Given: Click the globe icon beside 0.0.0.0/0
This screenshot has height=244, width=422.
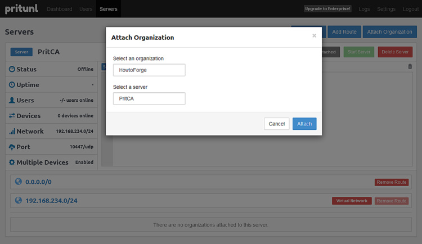Looking at the screenshot, I should coord(19,182).
